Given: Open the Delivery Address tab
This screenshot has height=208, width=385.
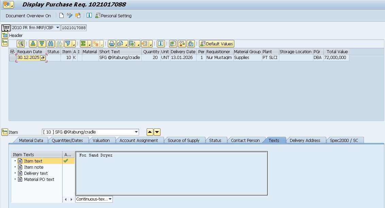Looking at the screenshot, I should click(305, 140).
